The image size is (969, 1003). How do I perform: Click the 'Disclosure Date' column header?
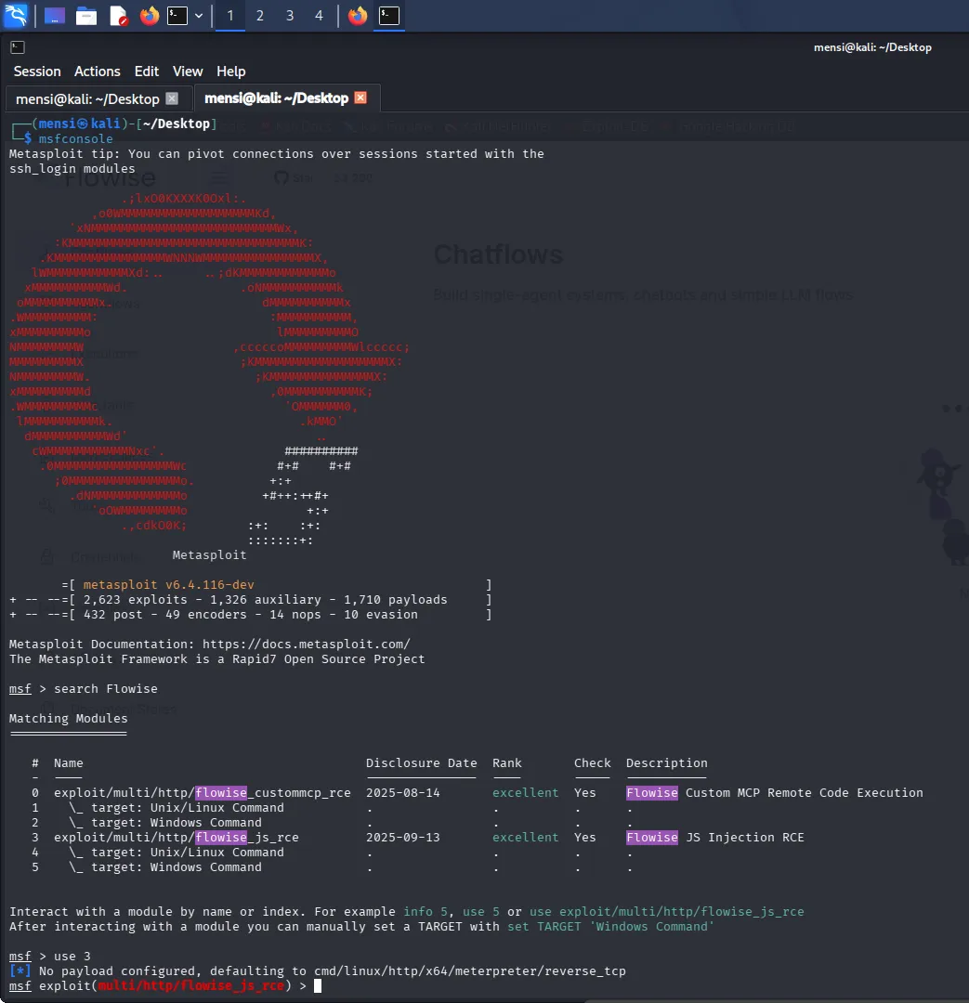coord(422,763)
